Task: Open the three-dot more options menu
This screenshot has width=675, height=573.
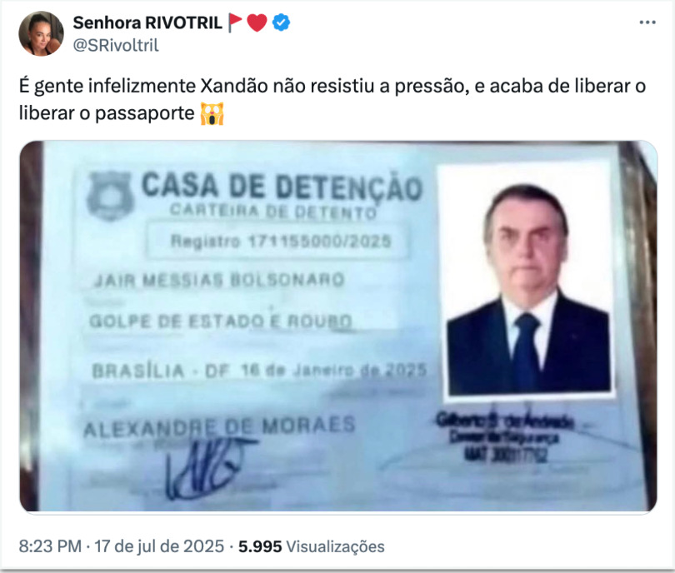Action: point(647,22)
